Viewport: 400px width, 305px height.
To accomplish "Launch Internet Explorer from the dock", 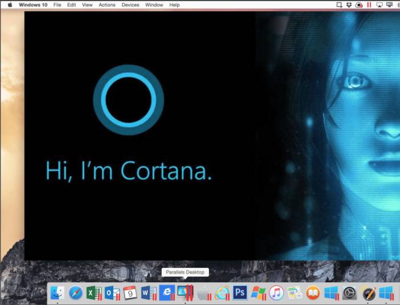I will [222, 293].
